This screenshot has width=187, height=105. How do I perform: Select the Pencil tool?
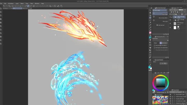point(150,30)
